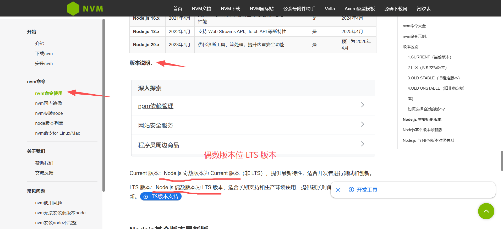Select 安装nvm in the left sidebar
503x229 pixels.
tap(44, 63)
